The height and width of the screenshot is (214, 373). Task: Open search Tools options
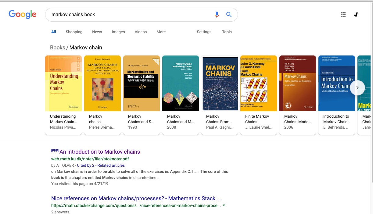click(x=227, y=32)
